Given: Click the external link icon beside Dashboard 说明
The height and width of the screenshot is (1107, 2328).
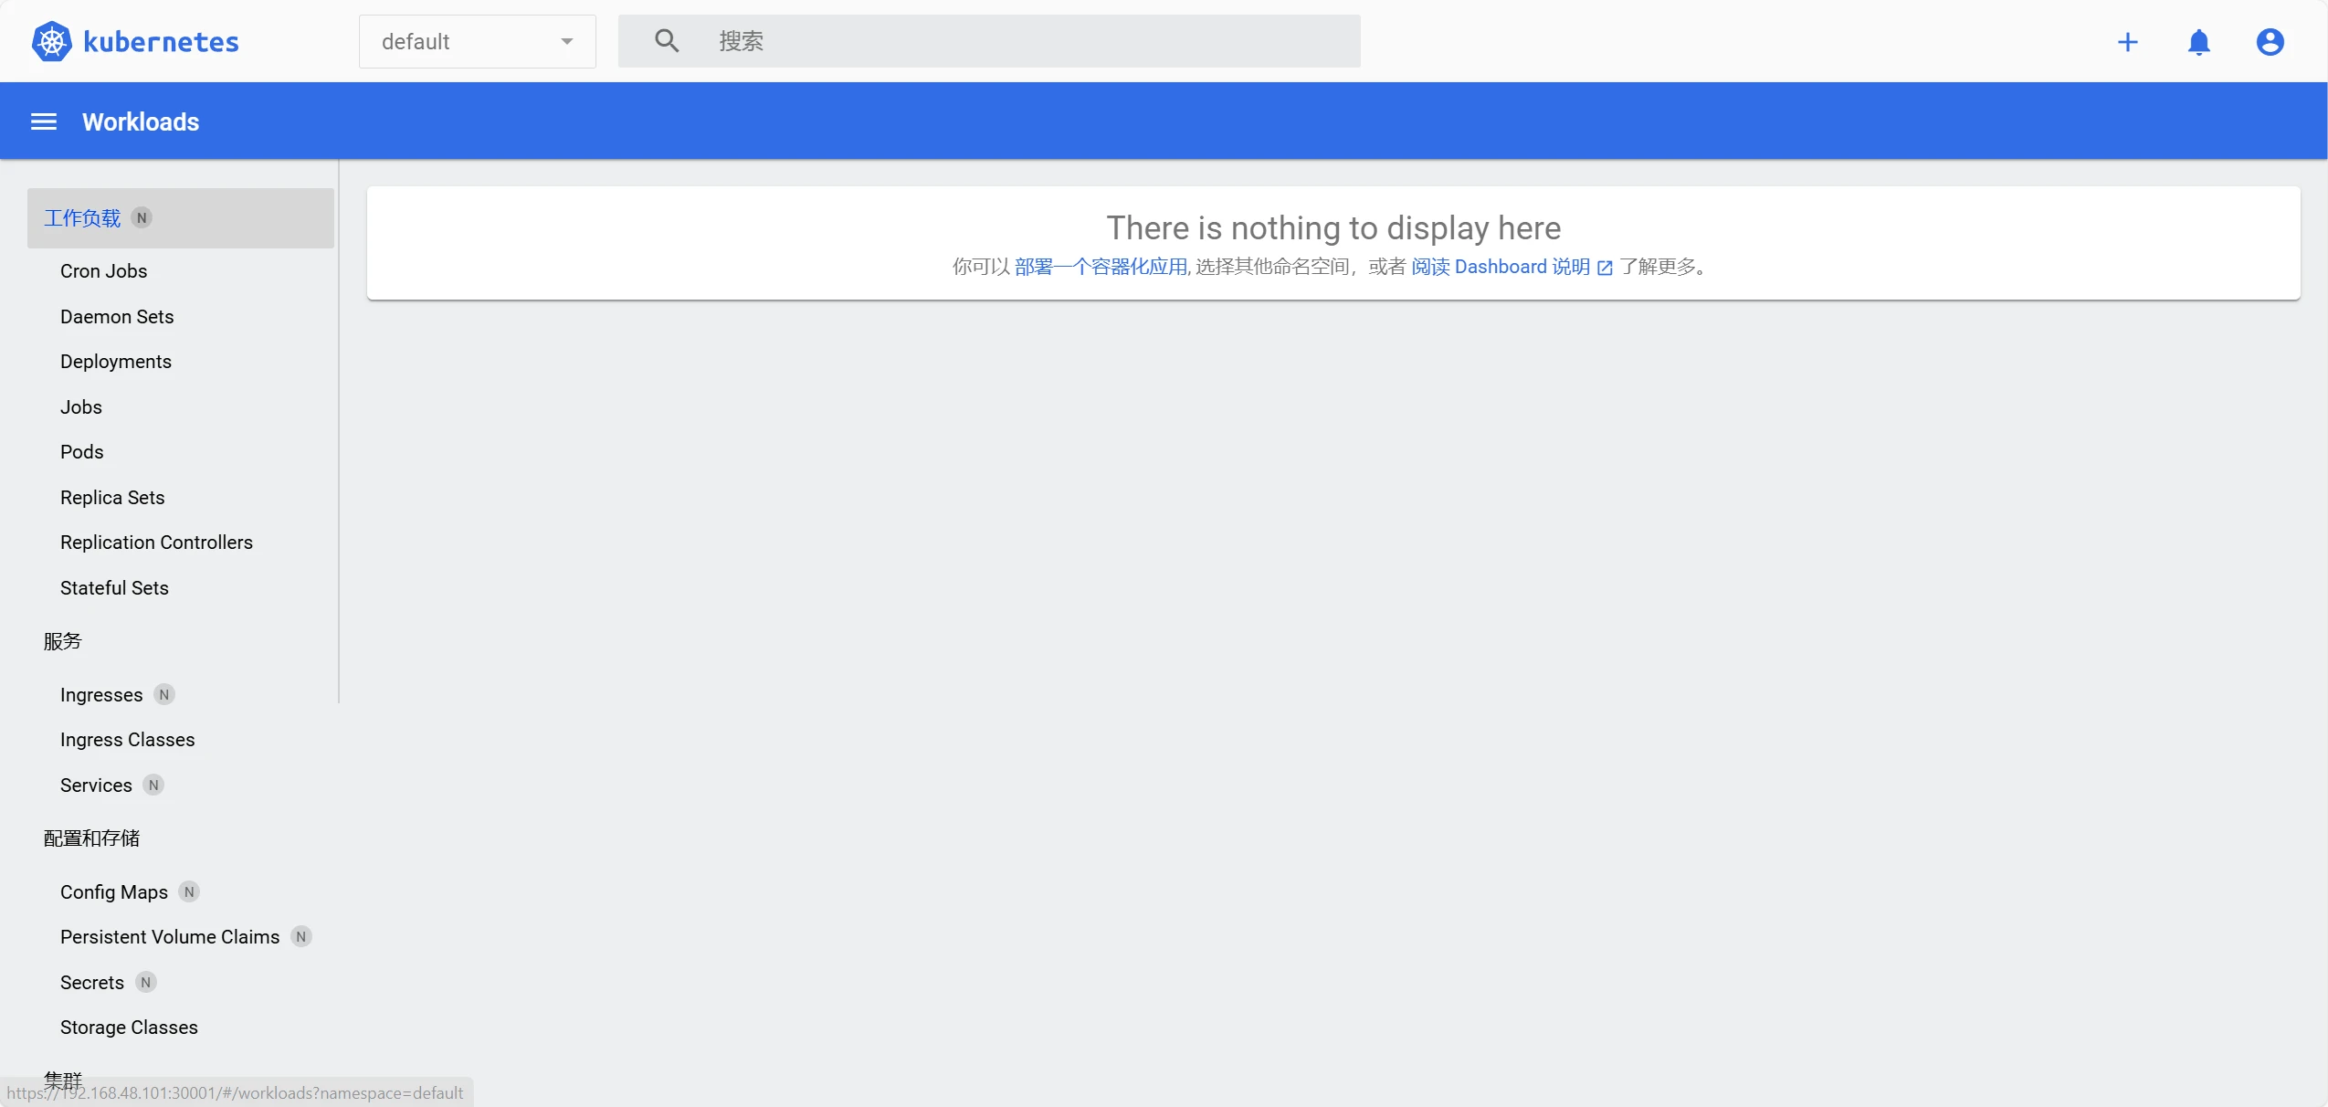Looking at the screenshot, I should pyautogui.click(x=1605, y=268).
